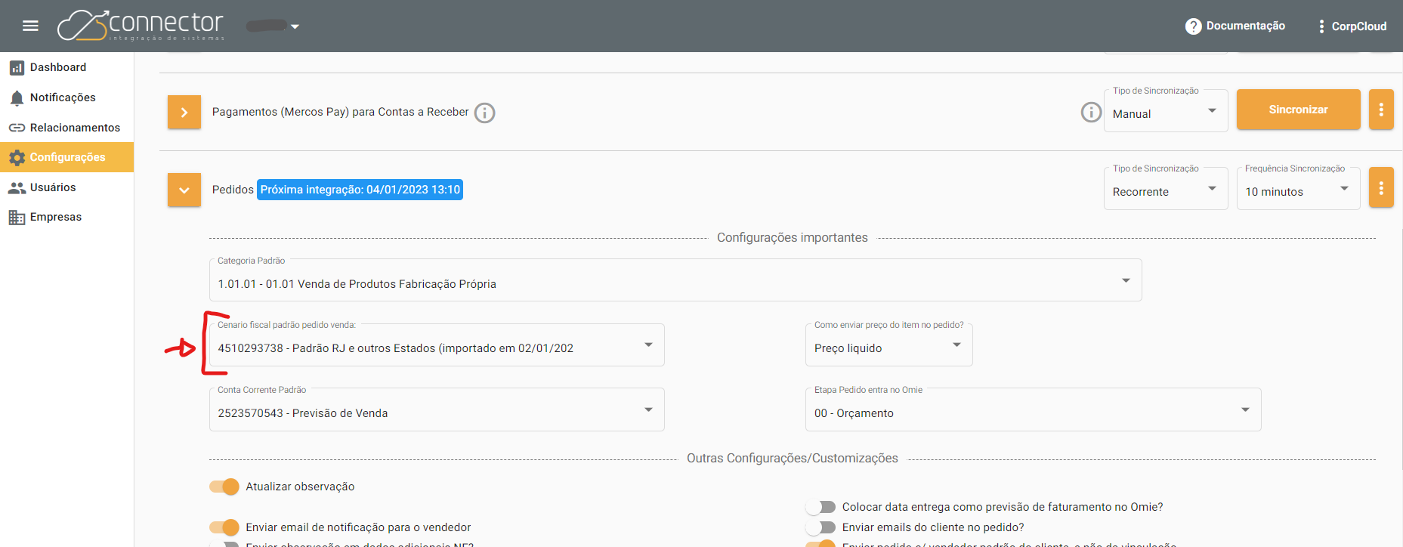Open Recorrente Tipo de Sincronização dropdown

(x=1166, y=189)
